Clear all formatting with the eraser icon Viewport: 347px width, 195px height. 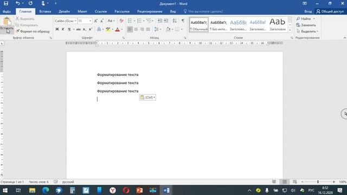(x=121, y=21)
